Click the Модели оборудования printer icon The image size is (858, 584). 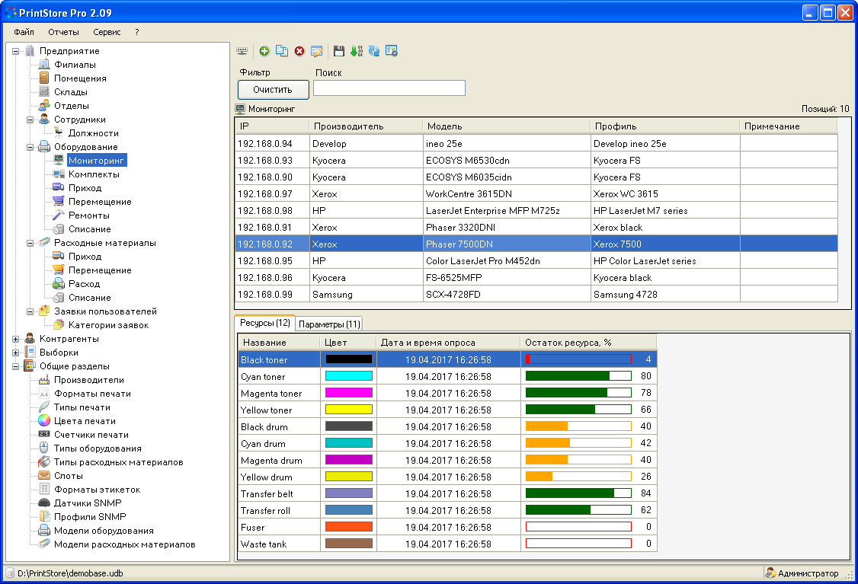point(44,530)
